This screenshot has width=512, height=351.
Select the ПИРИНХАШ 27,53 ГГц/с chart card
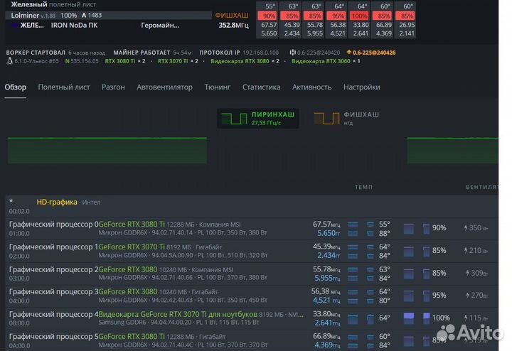coord(258,119)
